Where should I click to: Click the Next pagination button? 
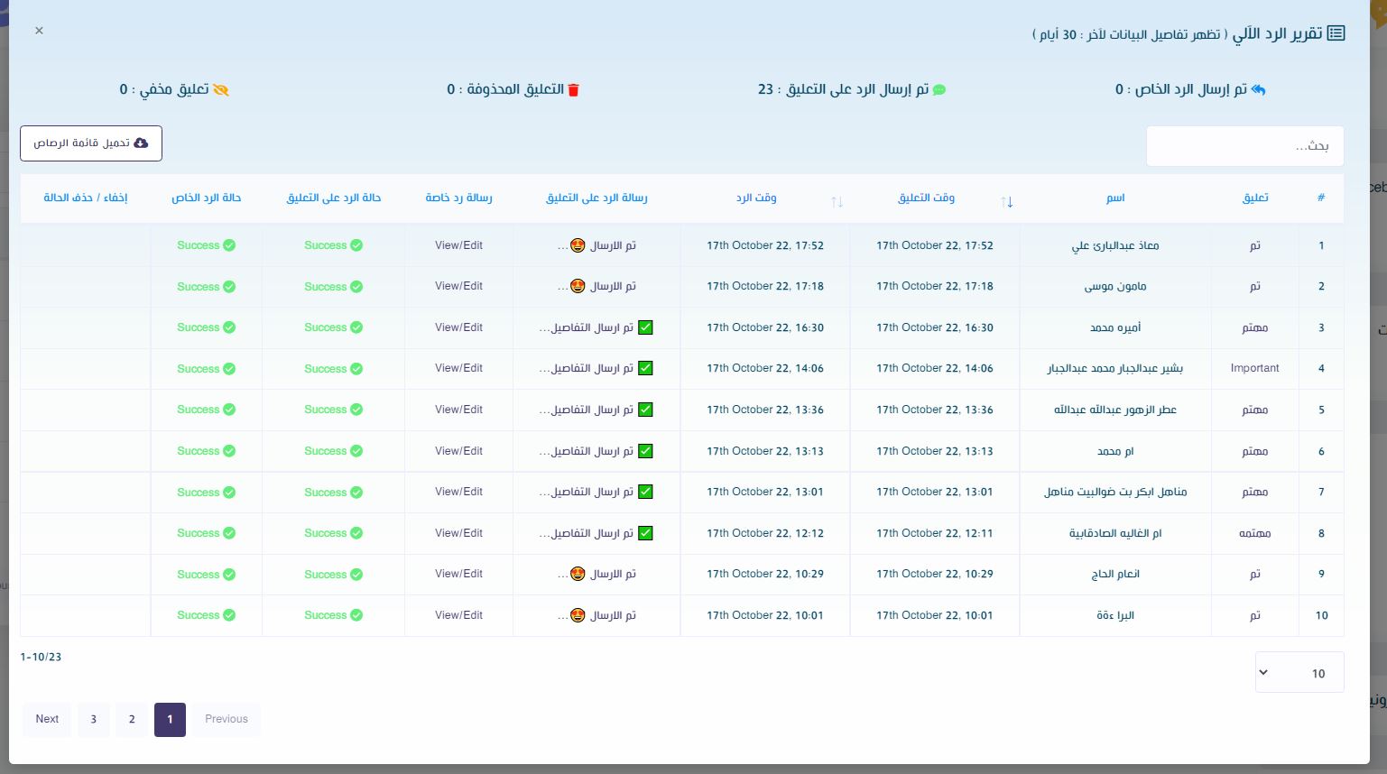point(47,719)
